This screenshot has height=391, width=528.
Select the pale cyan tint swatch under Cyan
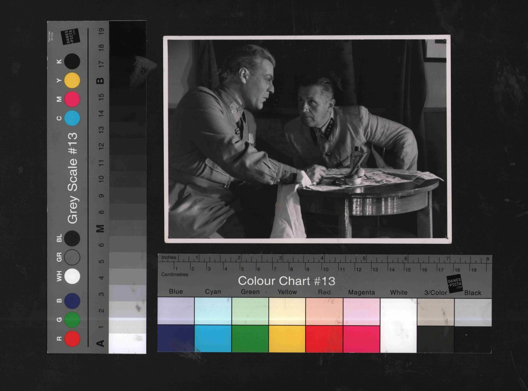pos(213,311)
